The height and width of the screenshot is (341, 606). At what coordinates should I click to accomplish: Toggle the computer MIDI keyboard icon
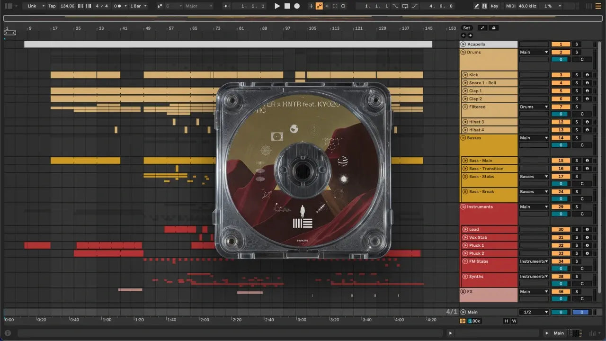(x=485, y=6)
